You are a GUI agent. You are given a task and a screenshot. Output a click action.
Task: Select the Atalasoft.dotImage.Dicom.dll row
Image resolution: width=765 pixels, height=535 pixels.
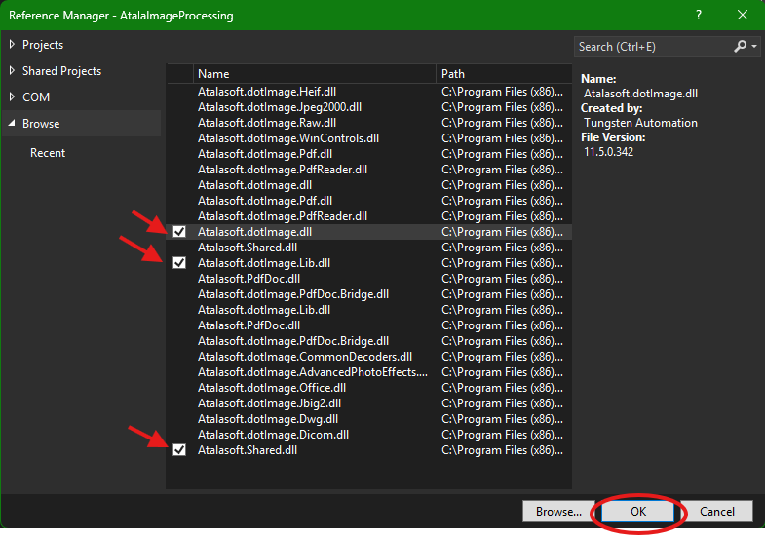[273, 435]
